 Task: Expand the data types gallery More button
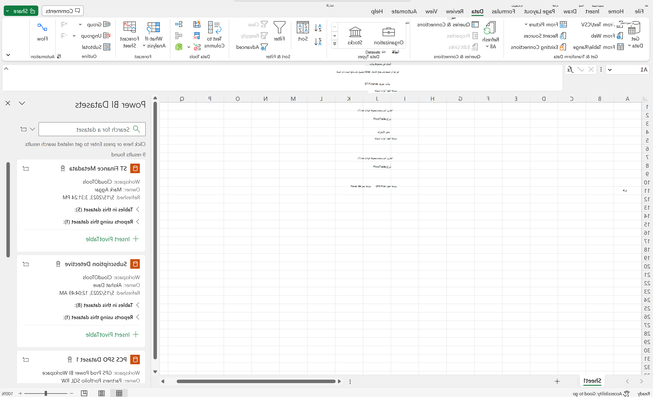pos(334,44)
